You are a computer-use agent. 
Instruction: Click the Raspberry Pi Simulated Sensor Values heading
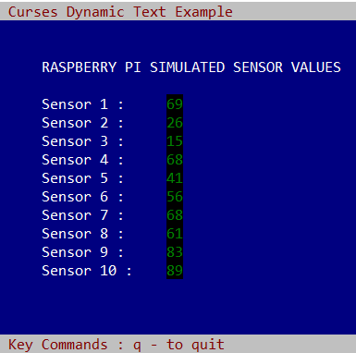pyautogui.click(x=191, y=67)
